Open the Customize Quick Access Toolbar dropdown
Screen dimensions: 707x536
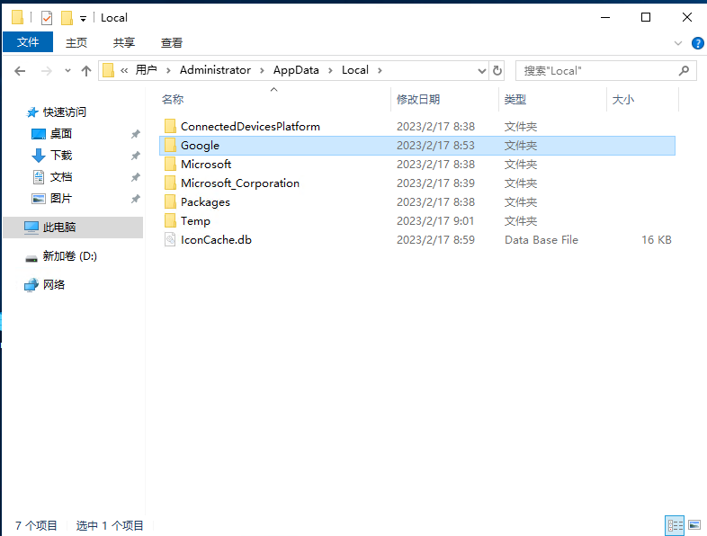click(83, 18)
